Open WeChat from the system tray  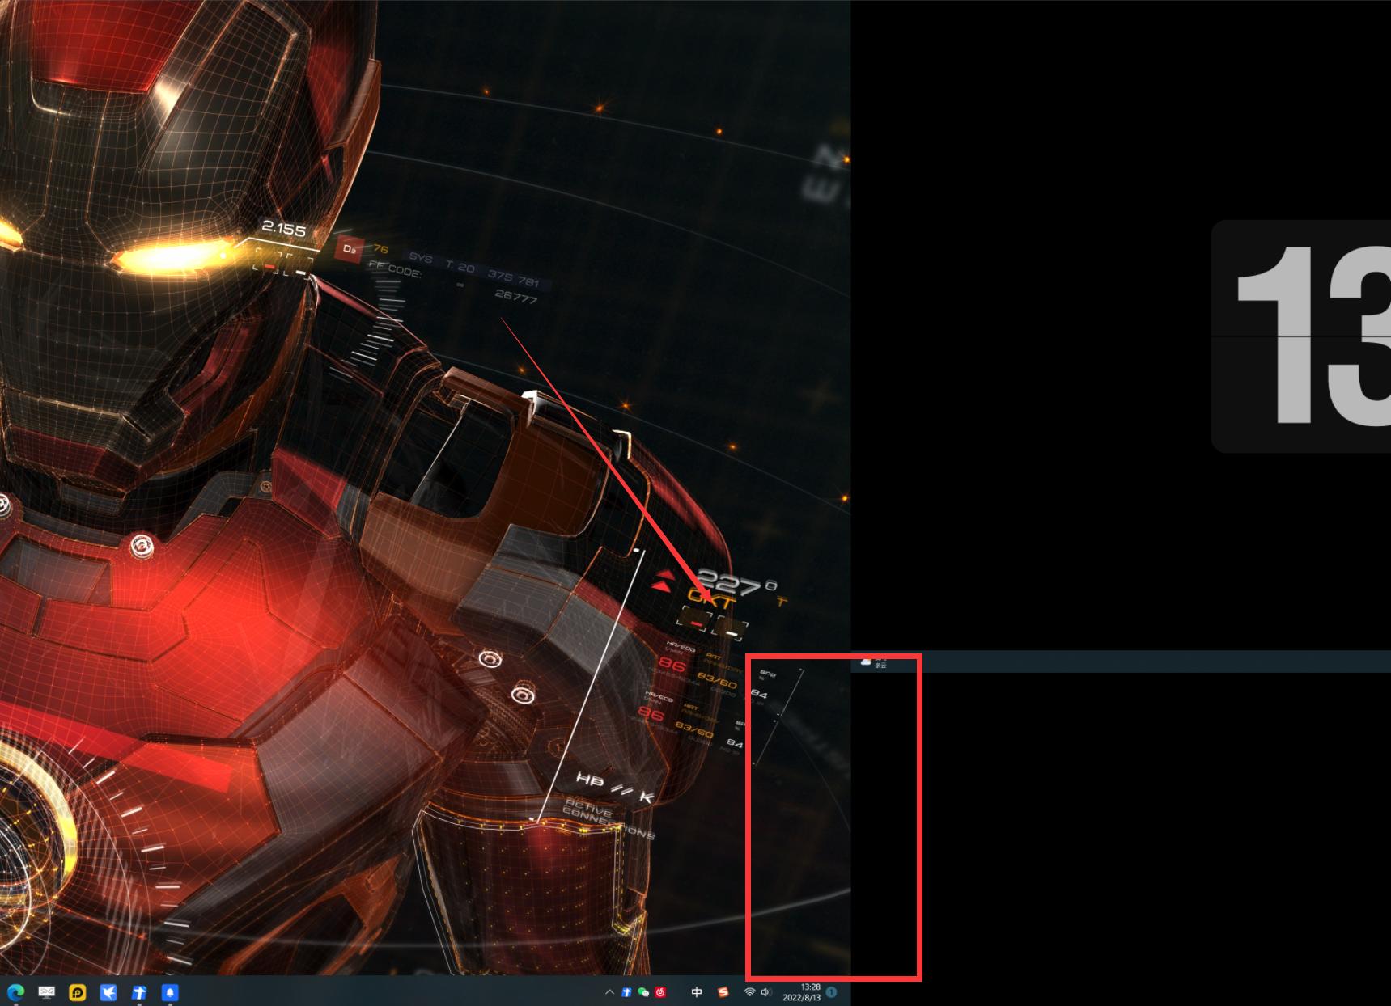643,992
